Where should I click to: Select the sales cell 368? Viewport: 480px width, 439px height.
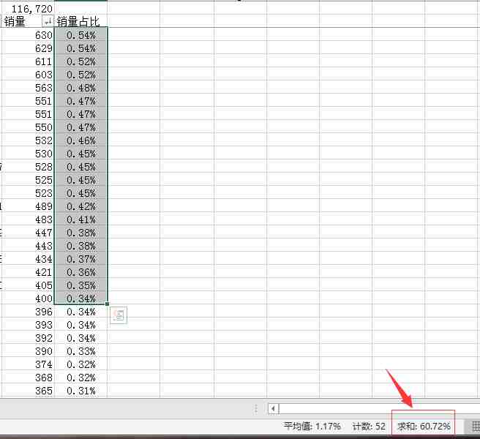pos(28,377)
